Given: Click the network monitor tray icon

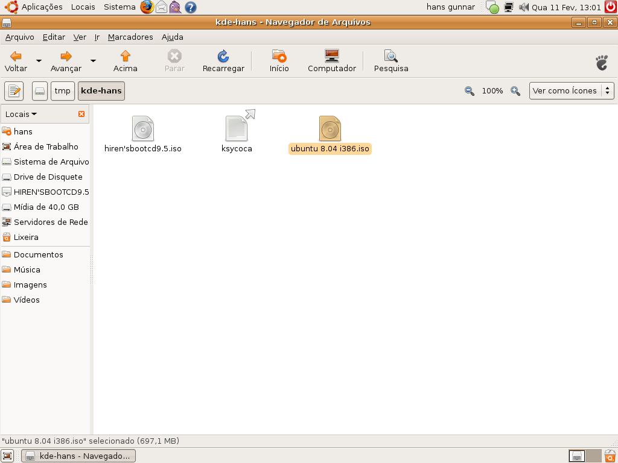Looking at the screenshot, I should (x=509, y=7).
